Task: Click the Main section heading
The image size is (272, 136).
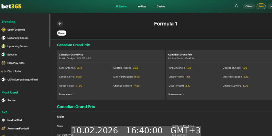Action: click(61, 117)
